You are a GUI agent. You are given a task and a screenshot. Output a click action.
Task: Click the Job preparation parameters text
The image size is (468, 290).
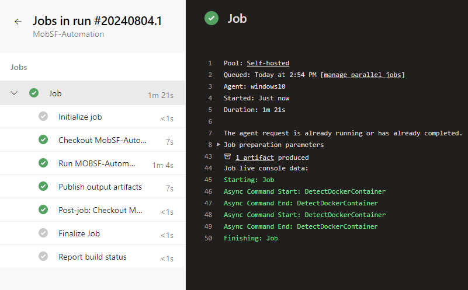tap(273, 145)
